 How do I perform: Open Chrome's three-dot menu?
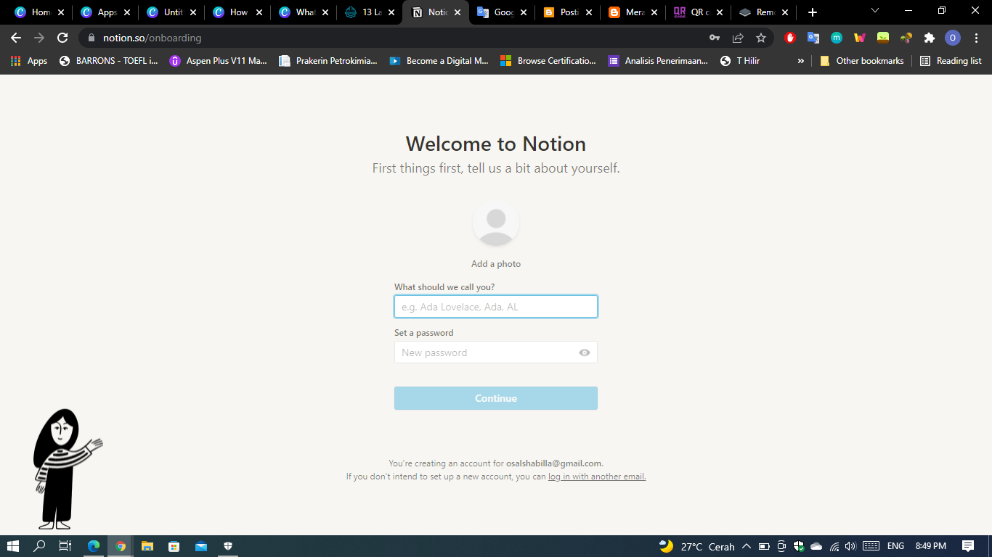click(976, 38)
